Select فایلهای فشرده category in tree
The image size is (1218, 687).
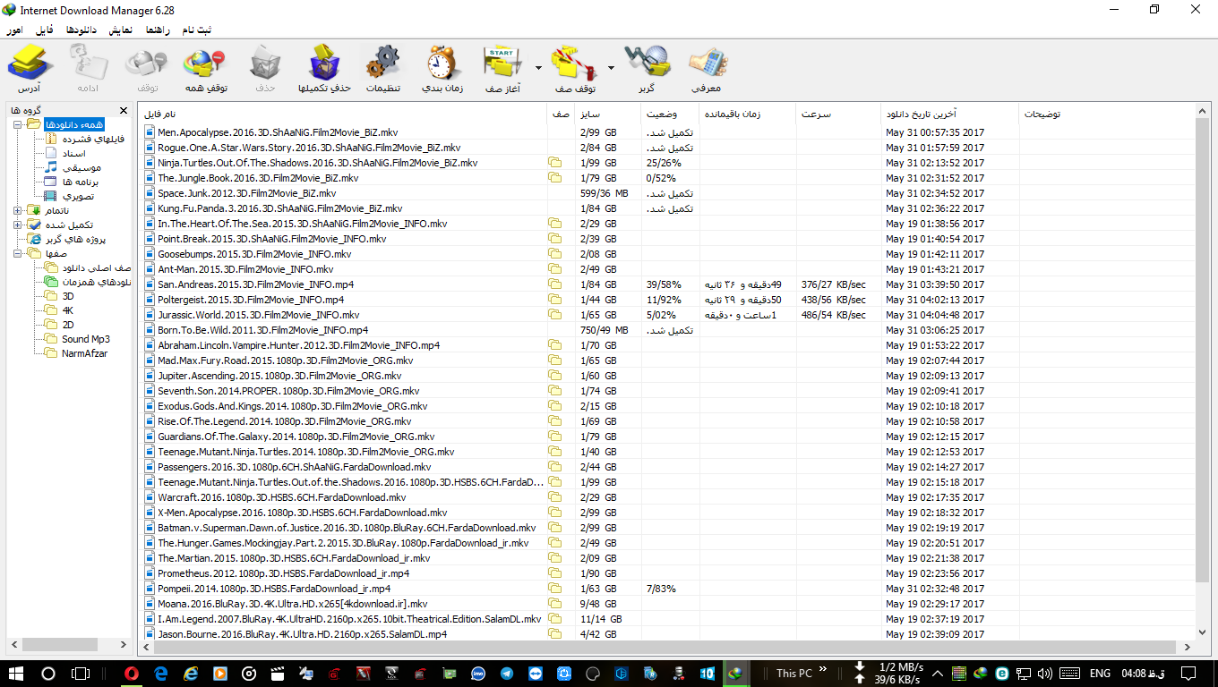coord(93,139)
